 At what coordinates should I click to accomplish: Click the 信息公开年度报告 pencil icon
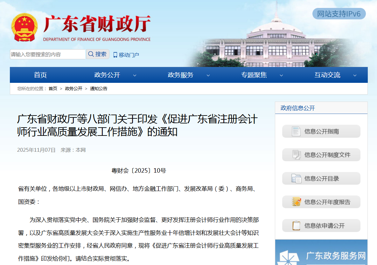click(x=296, y=202)
